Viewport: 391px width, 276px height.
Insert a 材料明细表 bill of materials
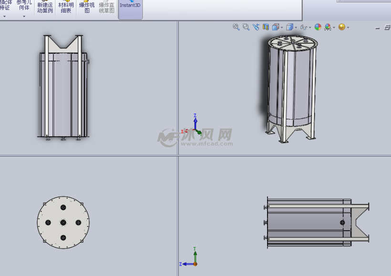pyautogui.click(x=65, y=7)
